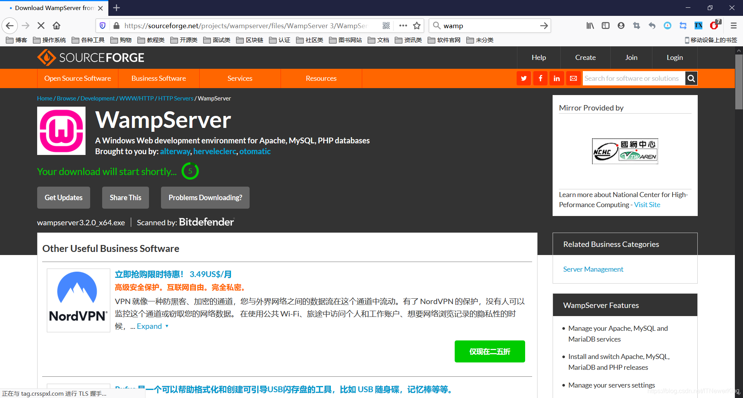The height and width of the screenshot is (398, 743).
Task: Stop loading the page
Action: (x=41, y=26)
